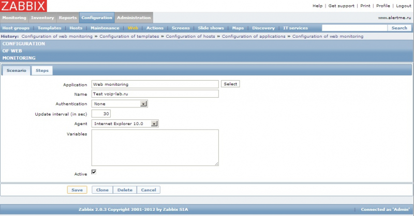This screenshot has width=414, height=216.
Task: Open the Administration menu
Action: (134, 18)
